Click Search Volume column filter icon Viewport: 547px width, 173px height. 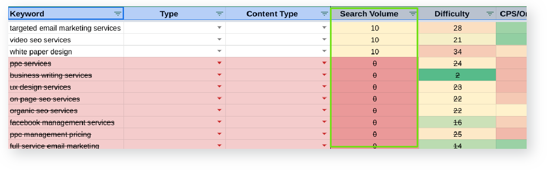[x=413, y=14]
